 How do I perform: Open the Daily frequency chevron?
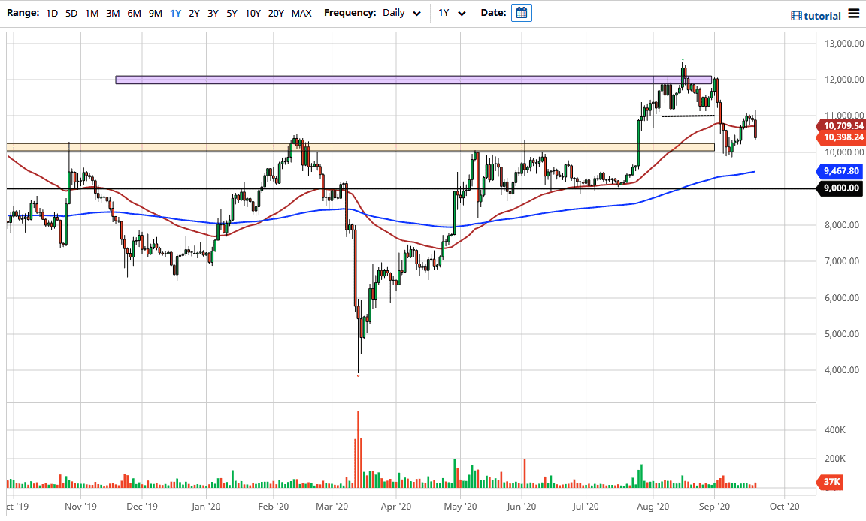coord(416,13)
